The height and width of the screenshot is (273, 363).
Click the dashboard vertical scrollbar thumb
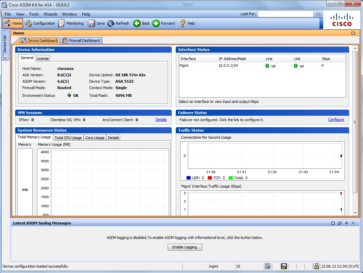pyautogui.click(x=355, y=122)
